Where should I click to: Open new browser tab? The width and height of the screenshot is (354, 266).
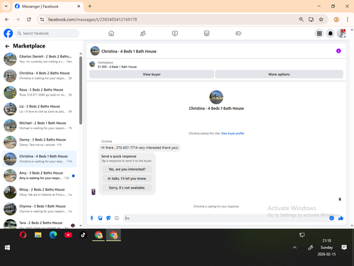pyautogui.click(x=90, y=6)
